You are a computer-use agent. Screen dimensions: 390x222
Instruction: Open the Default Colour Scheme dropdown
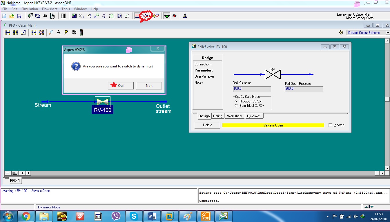click(388, 33)
